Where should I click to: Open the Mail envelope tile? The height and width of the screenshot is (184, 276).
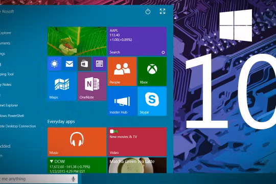click(70, 63)
